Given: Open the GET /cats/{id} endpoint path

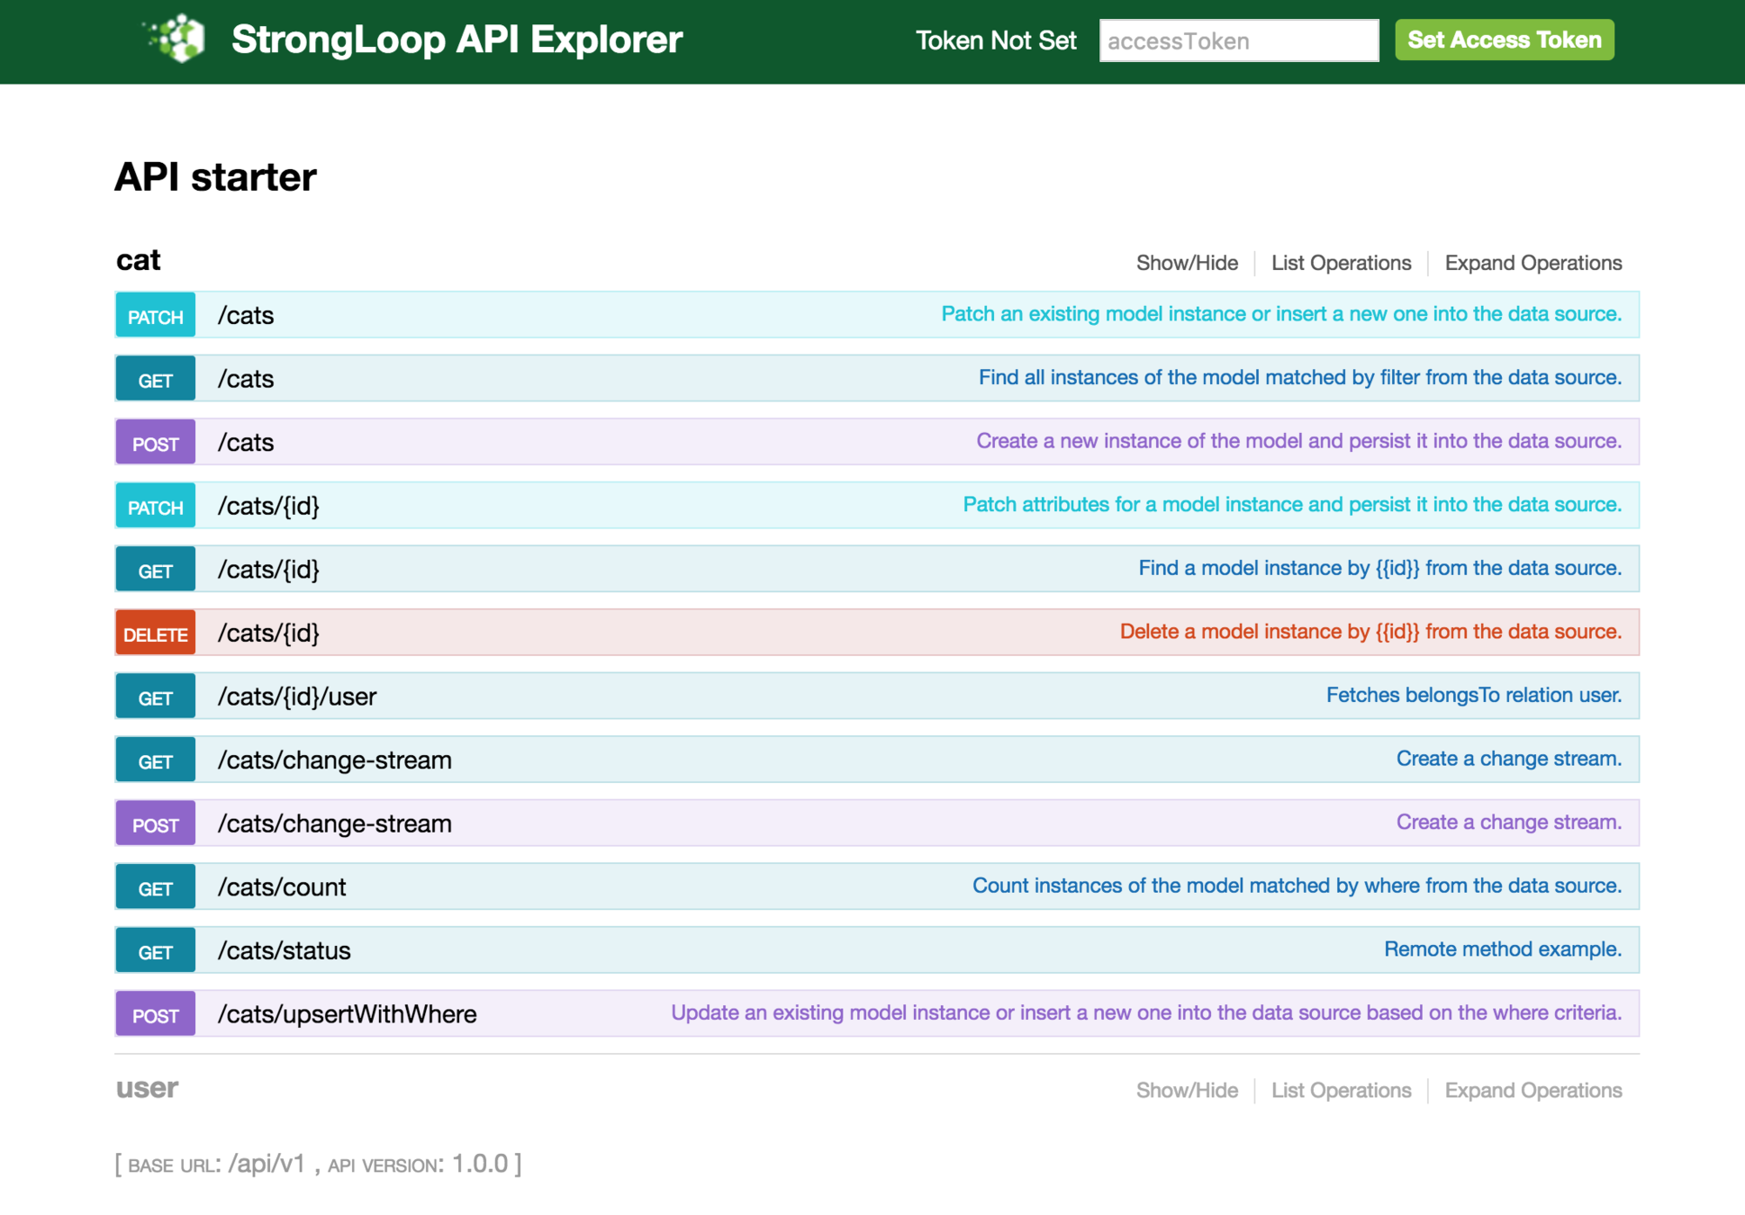Looking at the screenshot, I should (x=268, y=570).
